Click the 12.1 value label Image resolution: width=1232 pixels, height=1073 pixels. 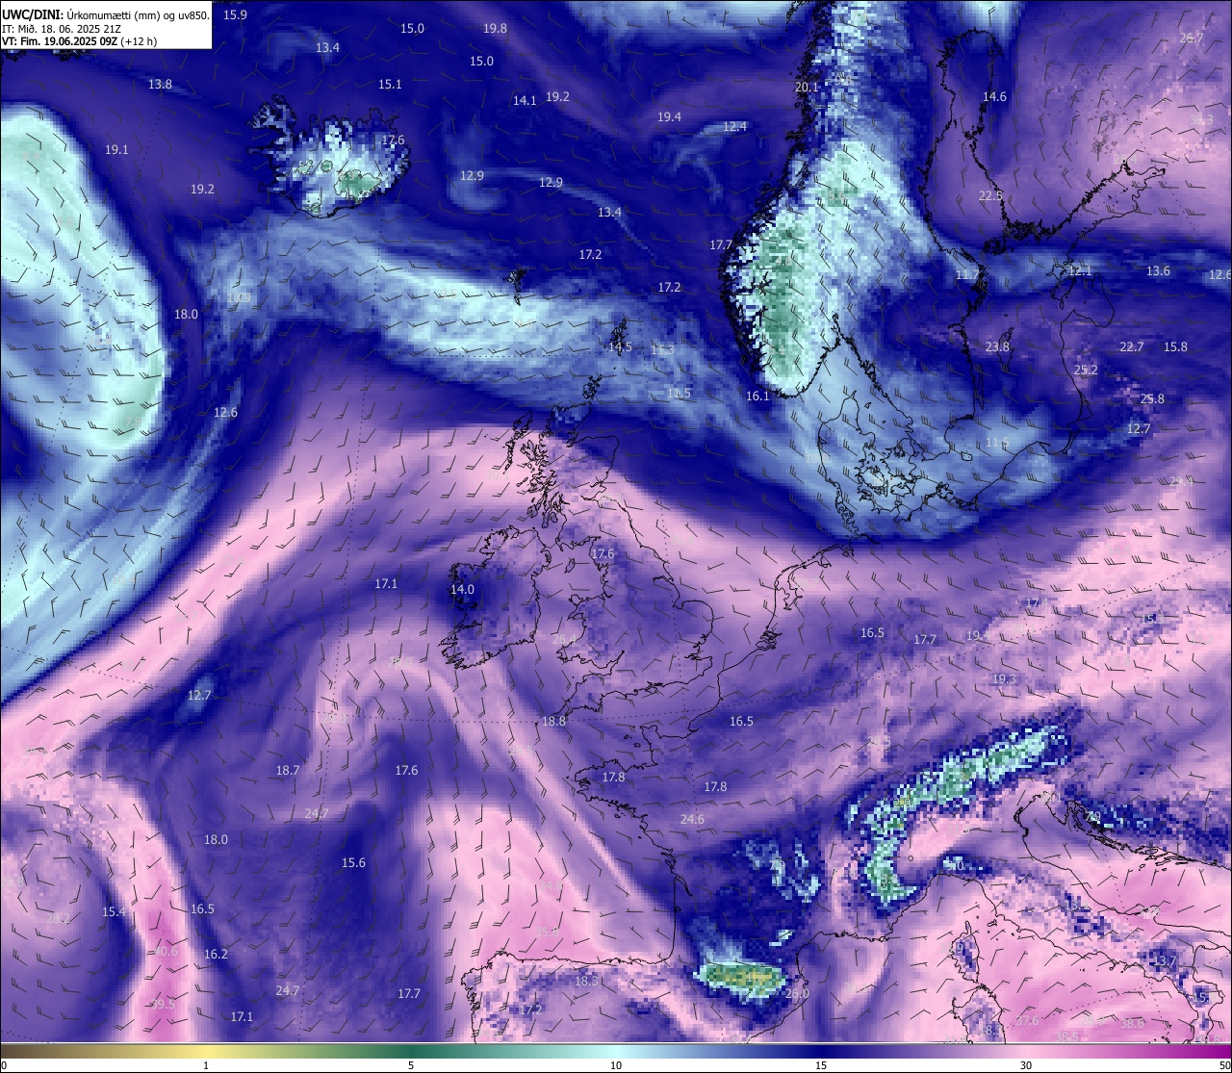pyautogui.click(x=1080, y=272)
